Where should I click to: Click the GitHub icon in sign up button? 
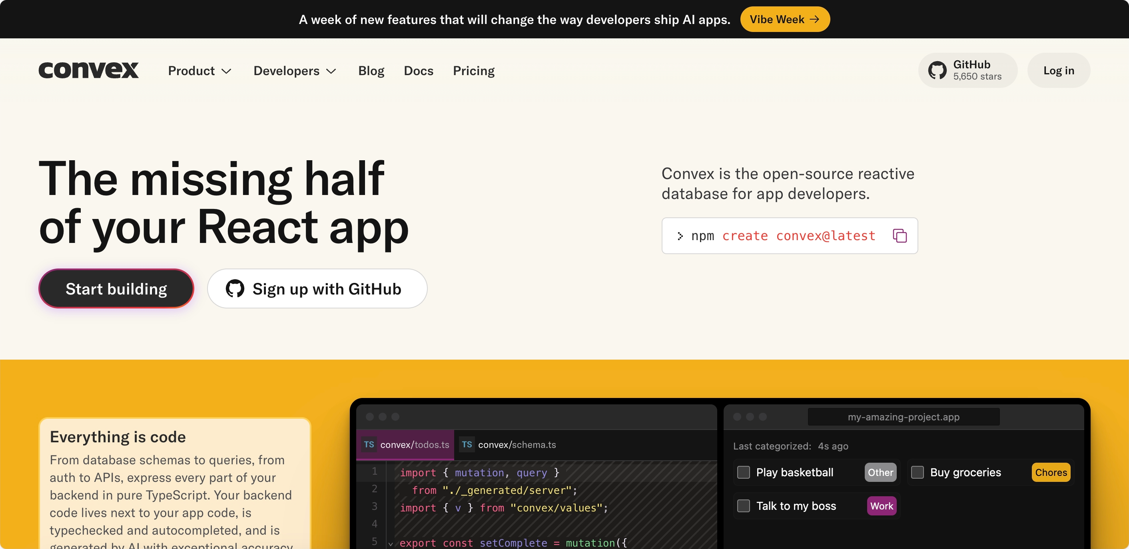[235, 289]
